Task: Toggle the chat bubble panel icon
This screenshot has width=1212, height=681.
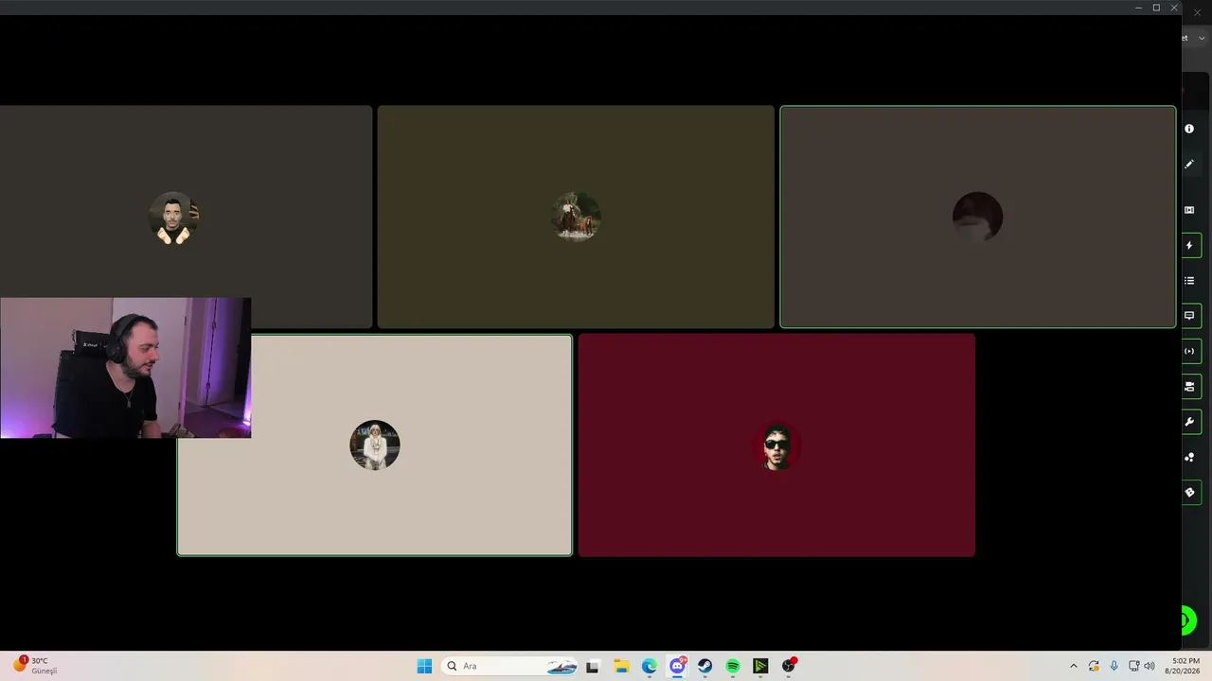Action: point(1189,316)
